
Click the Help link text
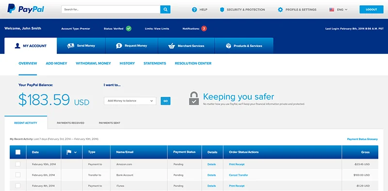tap(203, 10)
